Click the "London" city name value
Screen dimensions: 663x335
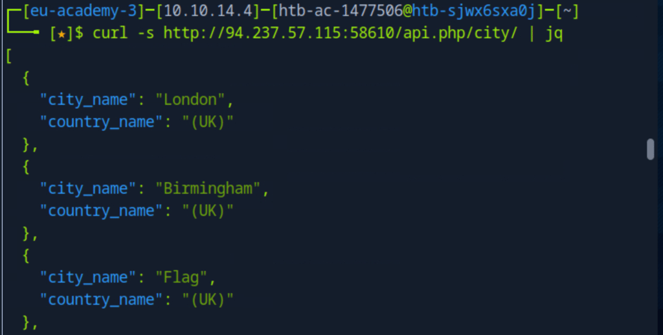tap(190, 100)
